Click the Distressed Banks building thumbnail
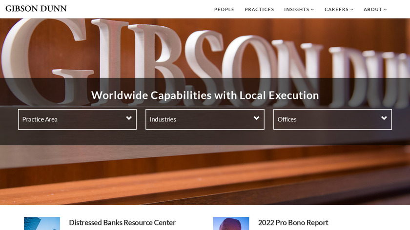410x230 pixels. pyautogui.click(x=42, y=224)
